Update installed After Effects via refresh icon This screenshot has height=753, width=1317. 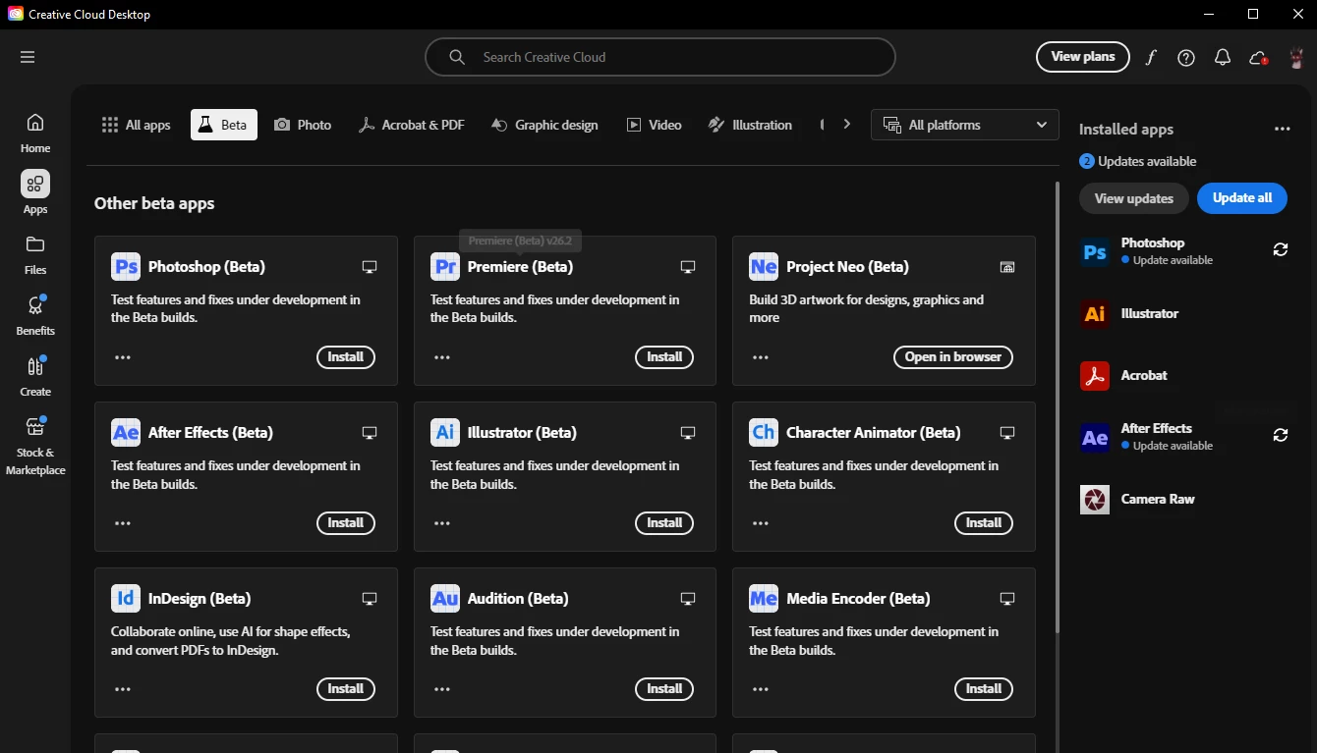(1281, 436)
